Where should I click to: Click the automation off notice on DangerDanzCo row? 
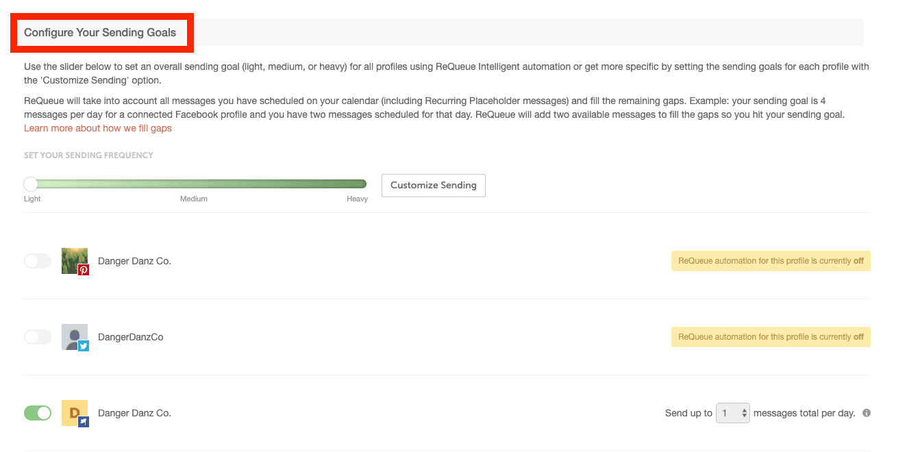[771, 337]
